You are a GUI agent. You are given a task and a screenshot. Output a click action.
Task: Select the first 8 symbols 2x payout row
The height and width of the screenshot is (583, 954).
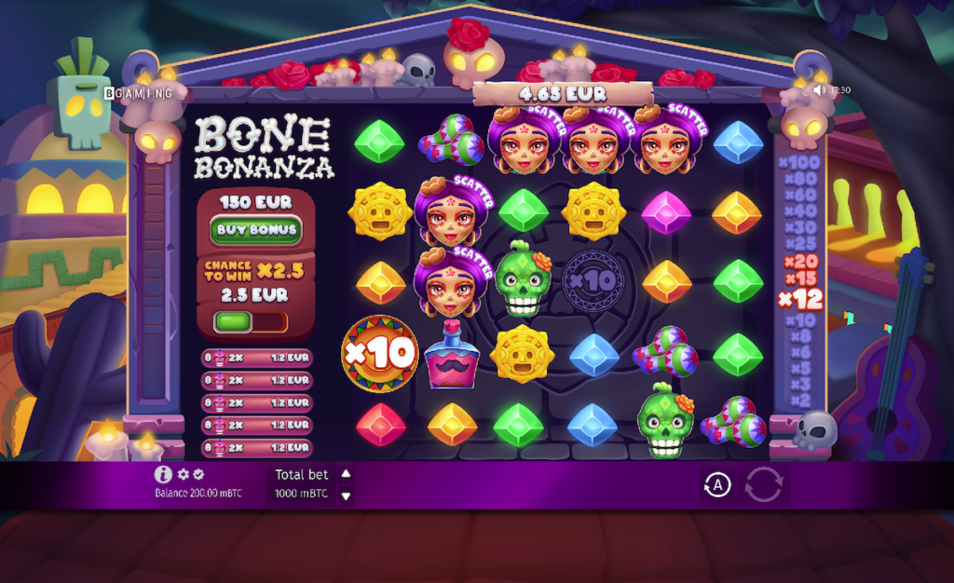click(257, 358)
